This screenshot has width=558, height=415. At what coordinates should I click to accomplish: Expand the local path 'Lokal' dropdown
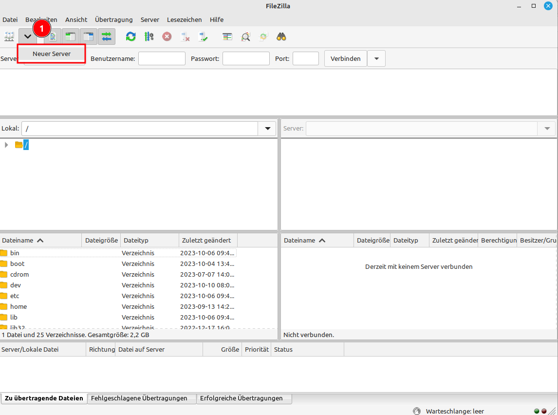click(267, 129)
